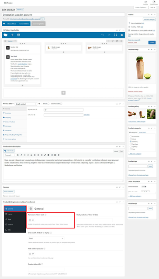This screenshot has width=159, height=279.
Task: Switch to Style in Product Setting sidebar
Action: [15, 219]
